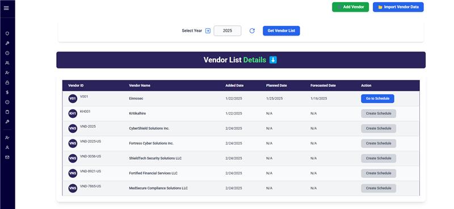Click the VNS avatar for CyberShield Solutions Inc.
The image size is (454, 209).
pyautogui.click(x=73, y=129)
